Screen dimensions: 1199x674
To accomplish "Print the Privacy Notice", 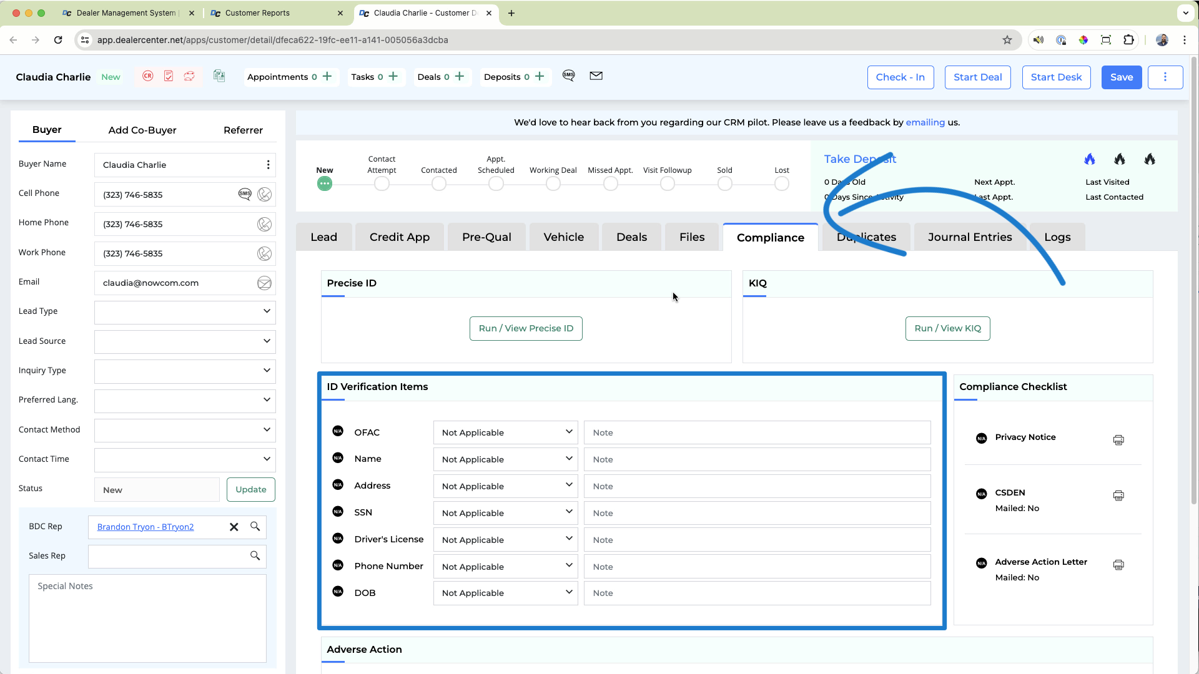I will pos(1118,440).
